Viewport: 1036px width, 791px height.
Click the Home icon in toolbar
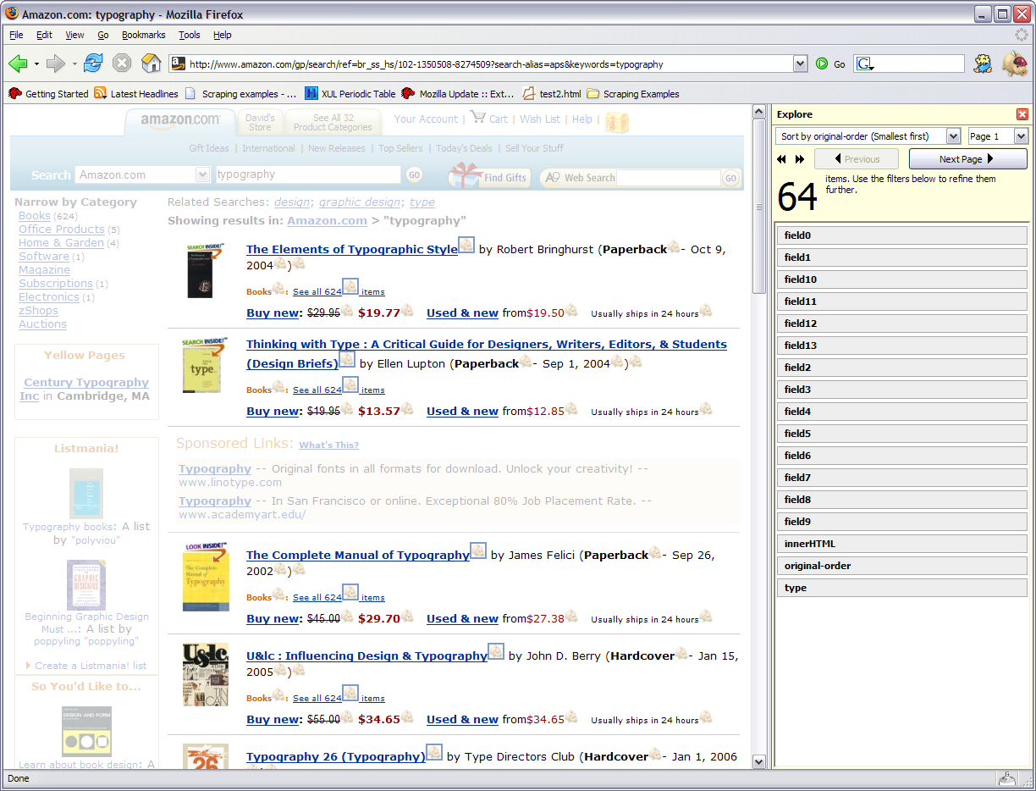(151, 64)
